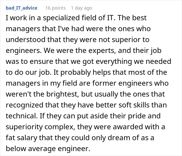This screenshot has width=182, height=156.
Task: Click the words "managers that I've had"
Action: coord(45,29)
